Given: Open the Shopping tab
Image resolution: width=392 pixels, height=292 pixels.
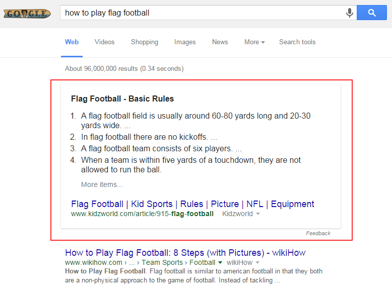Looking at the screenshot, I should 145,42.
